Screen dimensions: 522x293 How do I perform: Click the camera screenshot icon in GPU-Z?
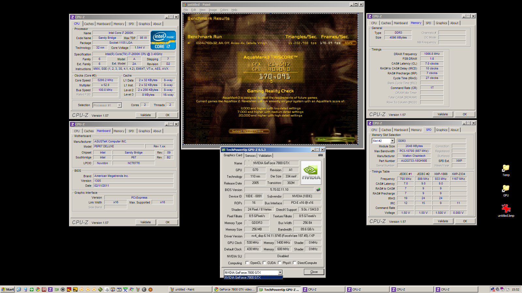[320, 155]
